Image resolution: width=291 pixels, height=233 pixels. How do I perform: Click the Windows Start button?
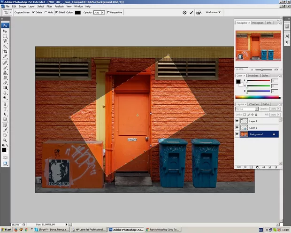pyautogui.click(x=6, y=230)
